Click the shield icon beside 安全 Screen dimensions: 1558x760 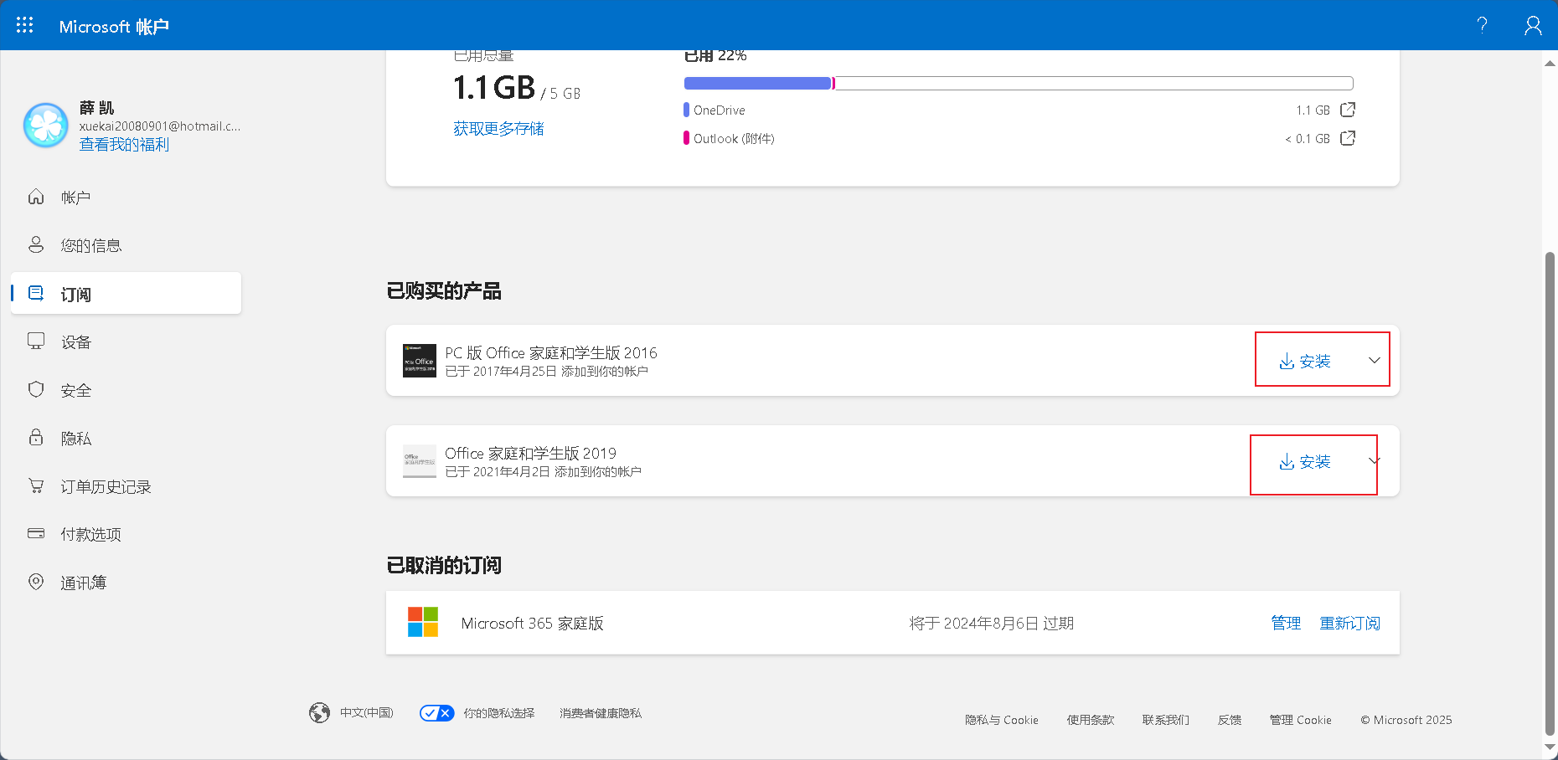coord(36,389)
